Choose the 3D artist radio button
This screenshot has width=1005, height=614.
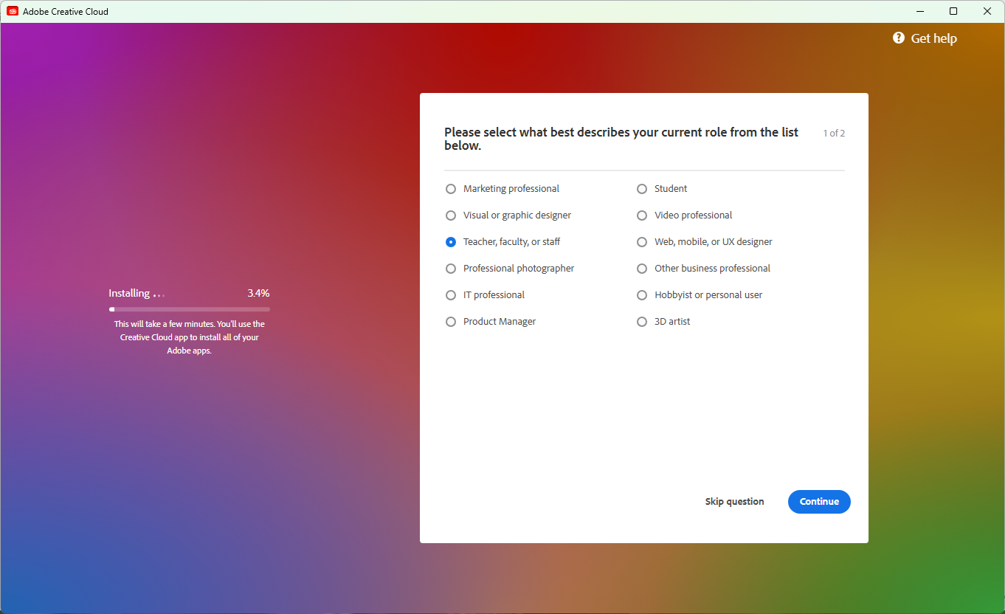(x=642, y=322)
